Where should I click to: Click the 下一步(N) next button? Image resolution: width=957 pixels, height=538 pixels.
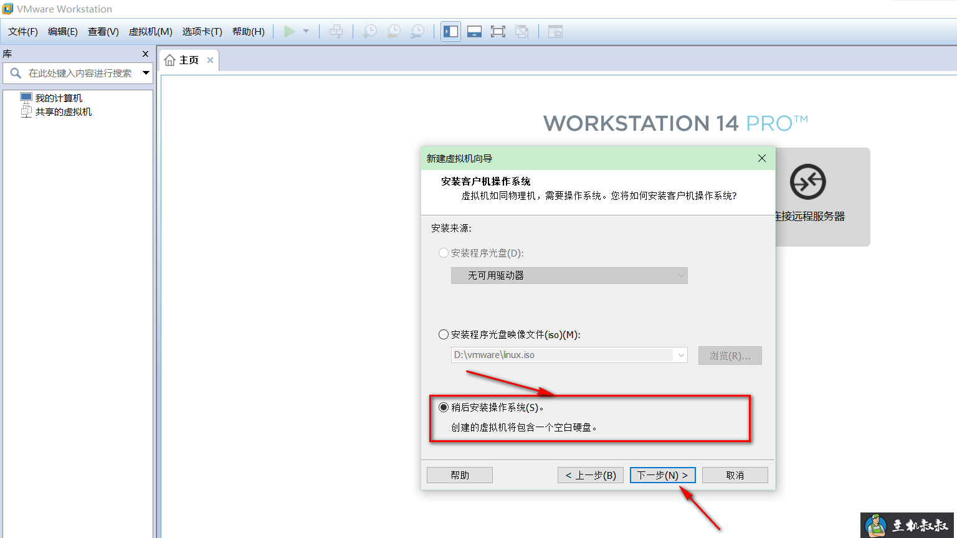point(663,475)
